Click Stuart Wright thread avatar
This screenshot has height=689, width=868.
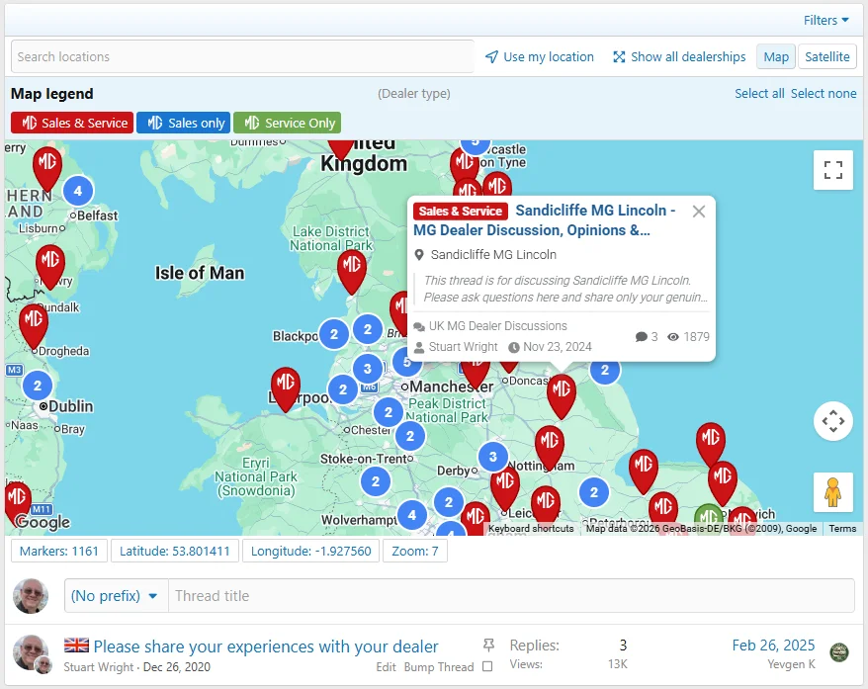coord(31,653)
